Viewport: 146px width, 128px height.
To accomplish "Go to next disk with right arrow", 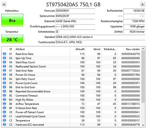I will click(143, 4).
